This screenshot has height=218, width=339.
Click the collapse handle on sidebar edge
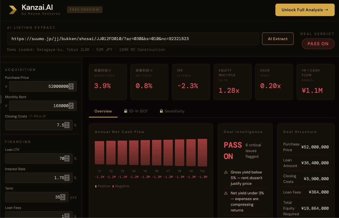[x=1, y=99]
